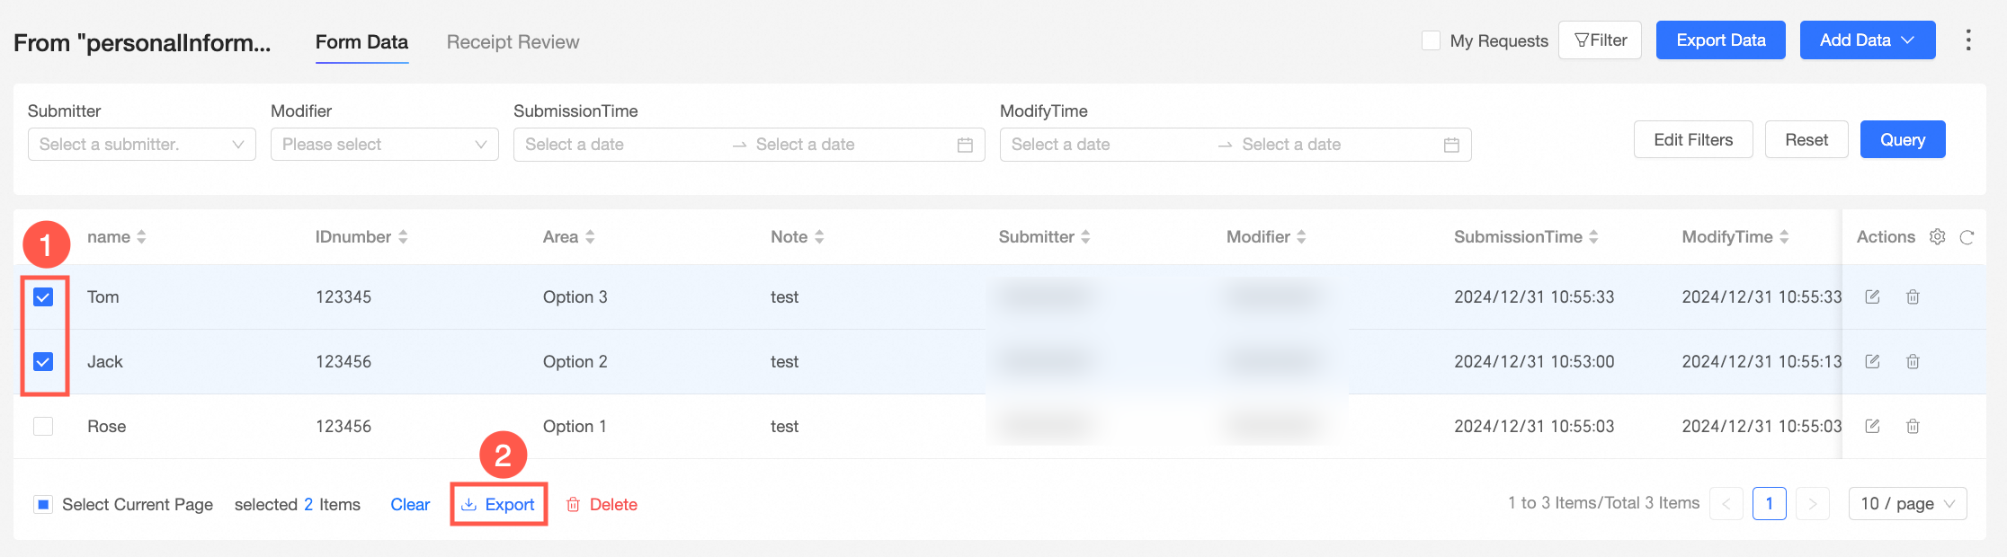
Task: Click the blue Query button
Action: [x=1902, y=140]
